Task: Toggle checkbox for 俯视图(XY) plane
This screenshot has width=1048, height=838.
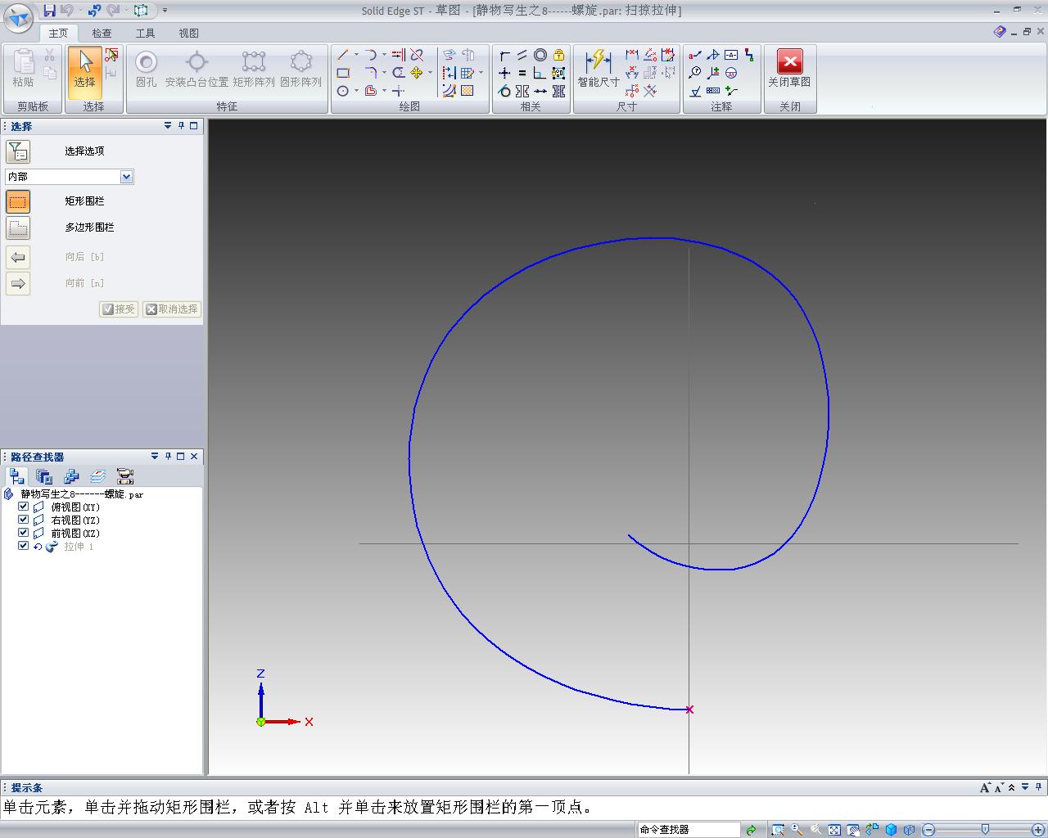Action: 23,507
